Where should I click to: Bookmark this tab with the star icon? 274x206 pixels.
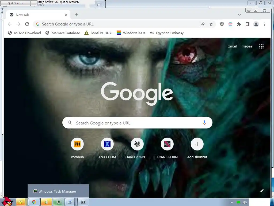[x=211, y=24]
